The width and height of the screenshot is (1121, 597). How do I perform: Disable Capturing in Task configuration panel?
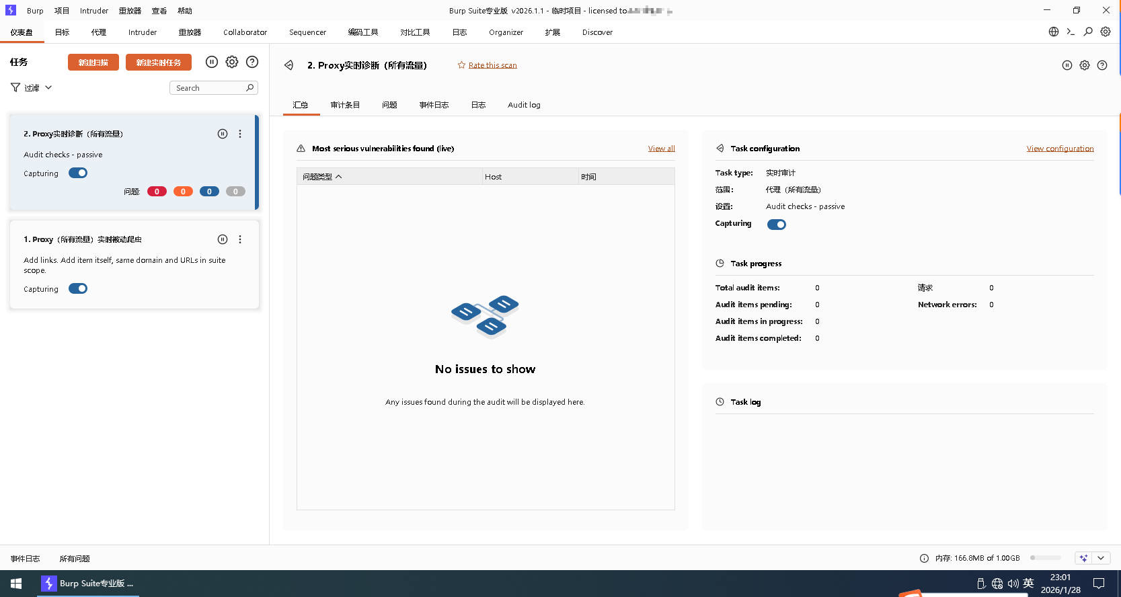[x=776, y=225]
